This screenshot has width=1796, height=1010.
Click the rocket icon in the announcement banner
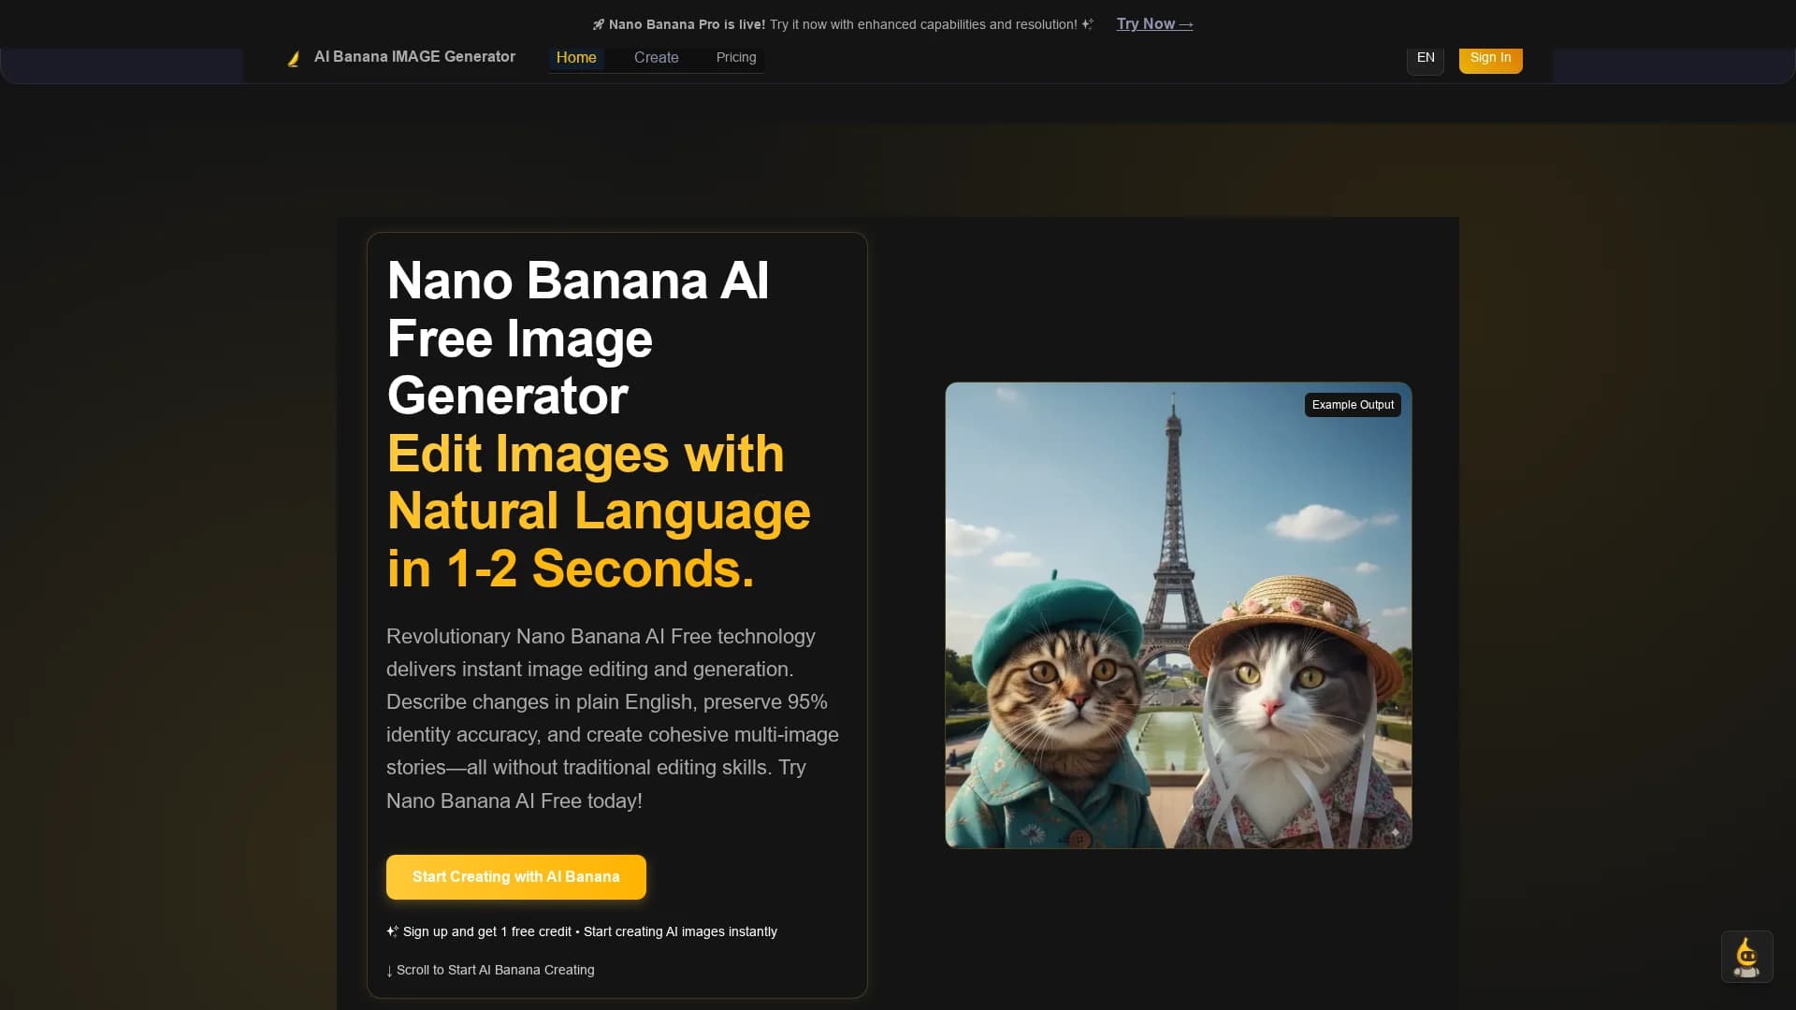pyautogui.click(x=599, y=24)
